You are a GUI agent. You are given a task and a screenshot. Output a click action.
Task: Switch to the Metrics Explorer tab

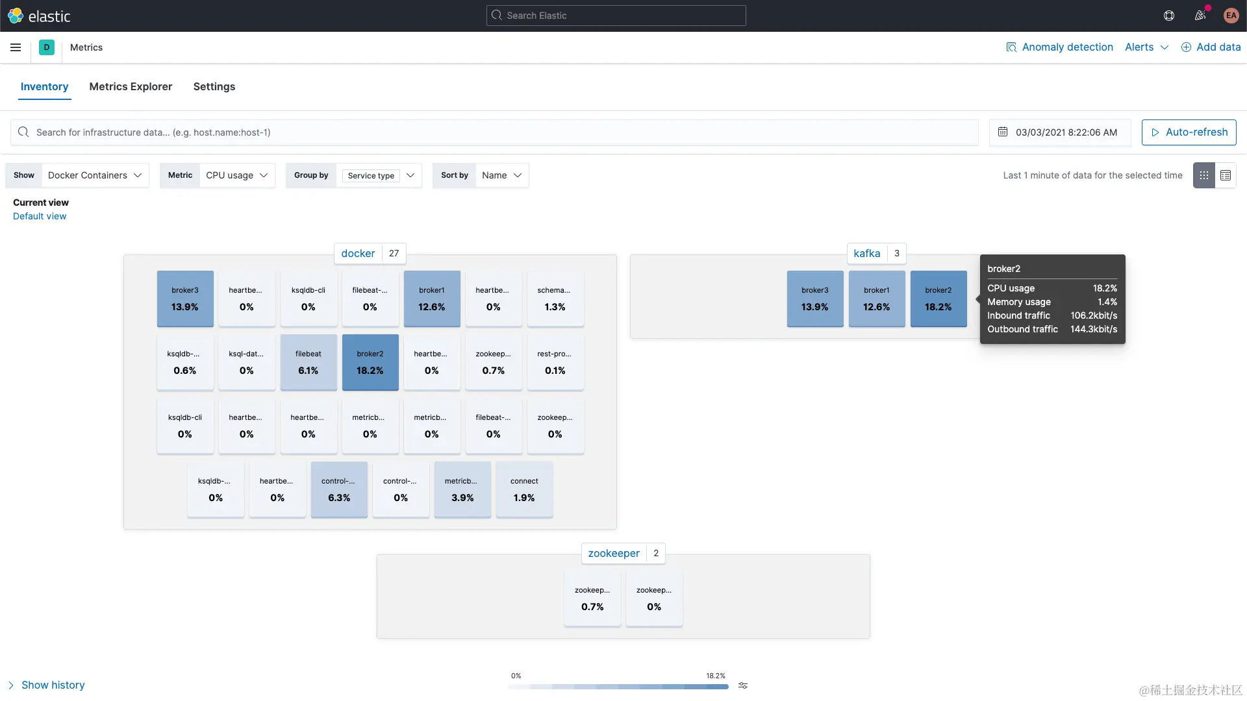(x=131, y=86)
